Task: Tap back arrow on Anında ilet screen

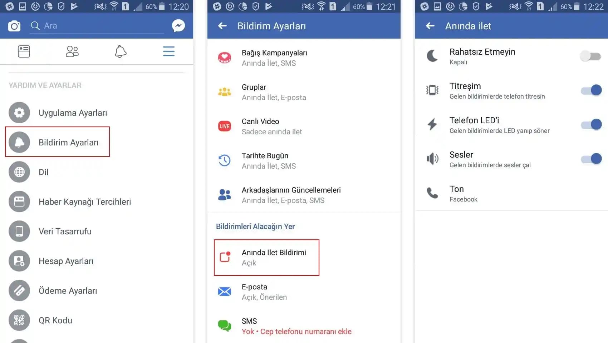Action: (x=430, y=26)
